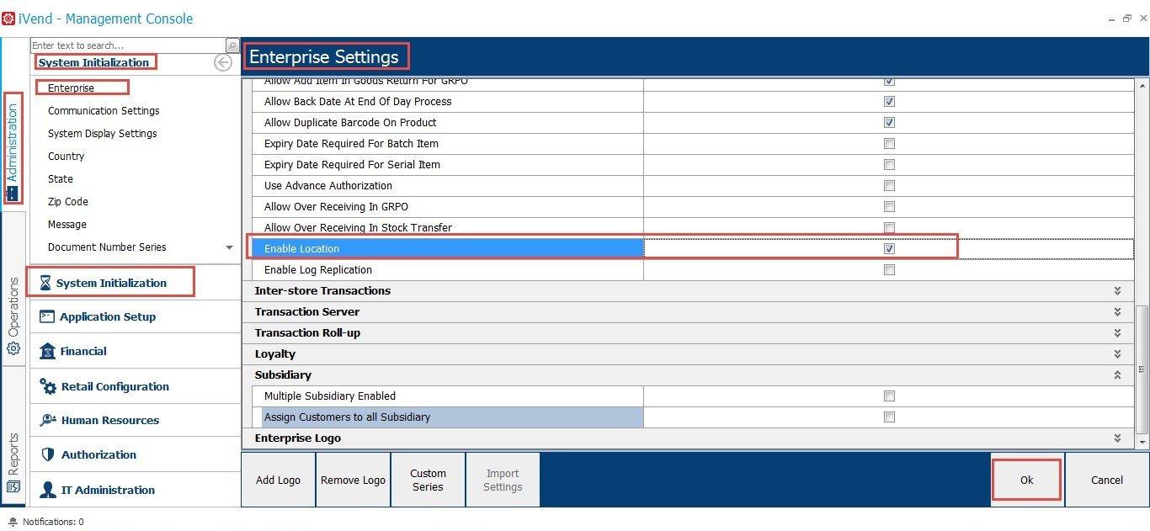1150x531 pixels.
Task: Toggle Allow Back Date At End Of Day checkbox
Action: (889, 101)
